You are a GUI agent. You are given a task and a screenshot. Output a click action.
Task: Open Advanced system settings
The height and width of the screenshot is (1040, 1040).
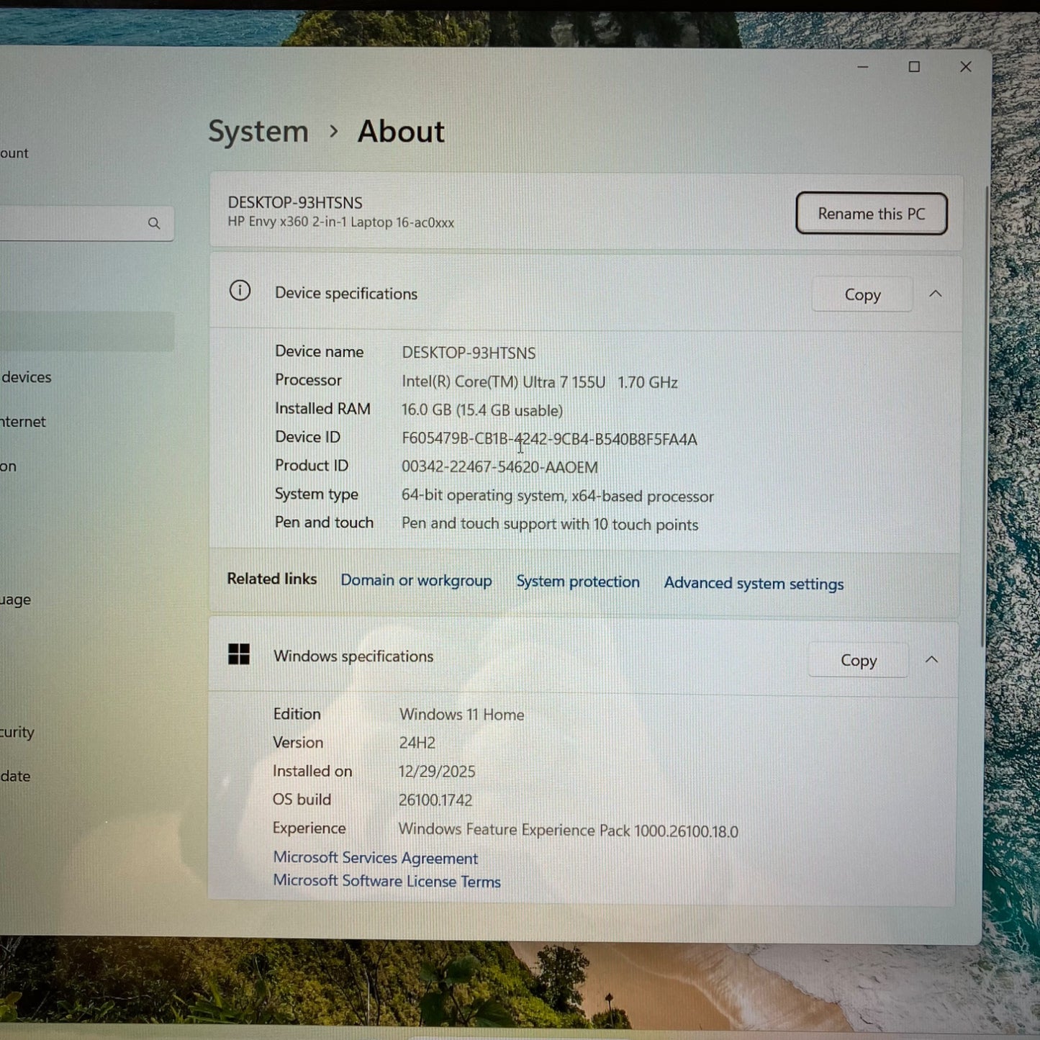(x=754, y=583)
